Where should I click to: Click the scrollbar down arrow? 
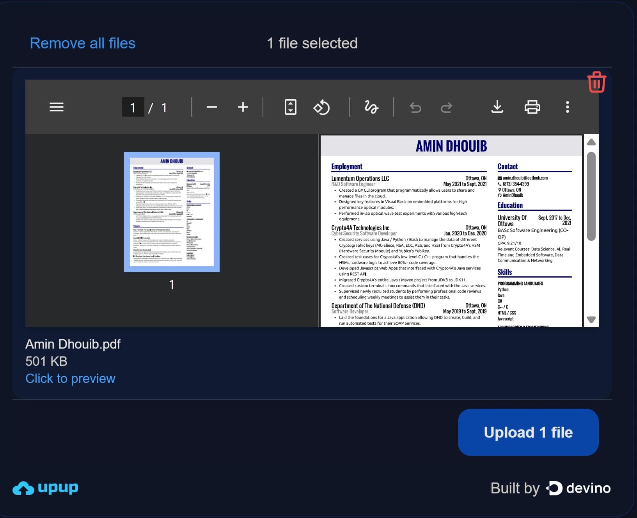click(x=591, y=319)
